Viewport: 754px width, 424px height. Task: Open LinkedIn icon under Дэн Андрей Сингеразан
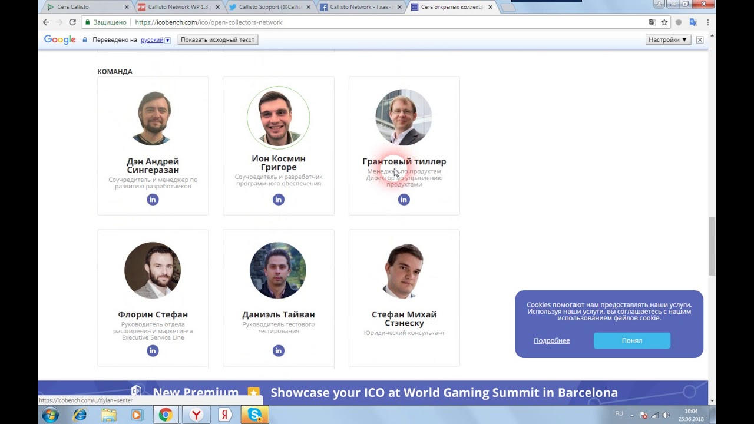coord(153,200)
